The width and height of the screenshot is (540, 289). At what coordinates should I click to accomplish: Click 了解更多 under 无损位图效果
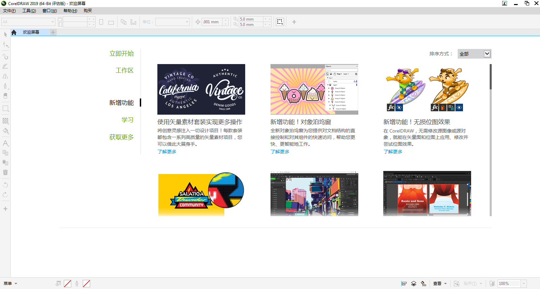click(393, 152)
